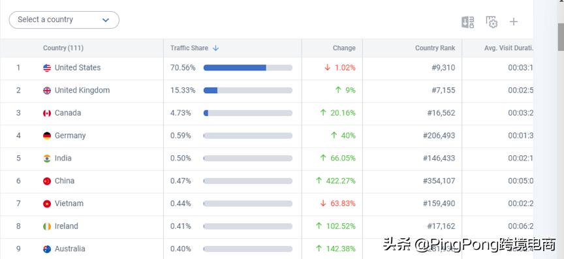Click the #159,490 country rank

(439, 204)
